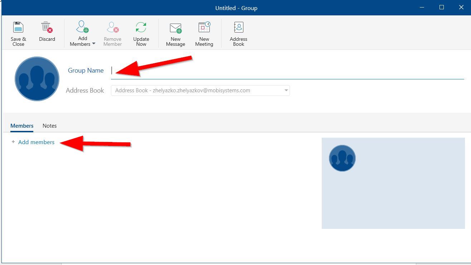Compose a New Message to the group
Screen dimensions: 471x265
tap(175, 34)
